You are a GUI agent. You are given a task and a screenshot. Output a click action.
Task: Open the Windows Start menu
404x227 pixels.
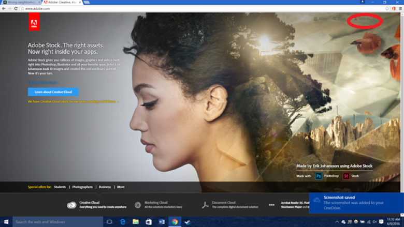(x=6, y=222)
